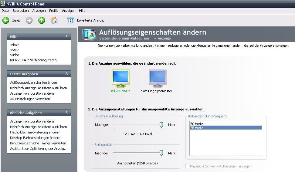
Task: Open Desktop-Farbeinstellungen ändern
Action: click(35, 138)
